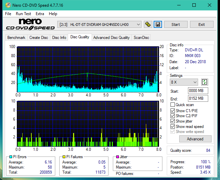This screenshot has height=180, width=220.
Task: Switch to the Benchmark tab
Action: pos(16,38)
